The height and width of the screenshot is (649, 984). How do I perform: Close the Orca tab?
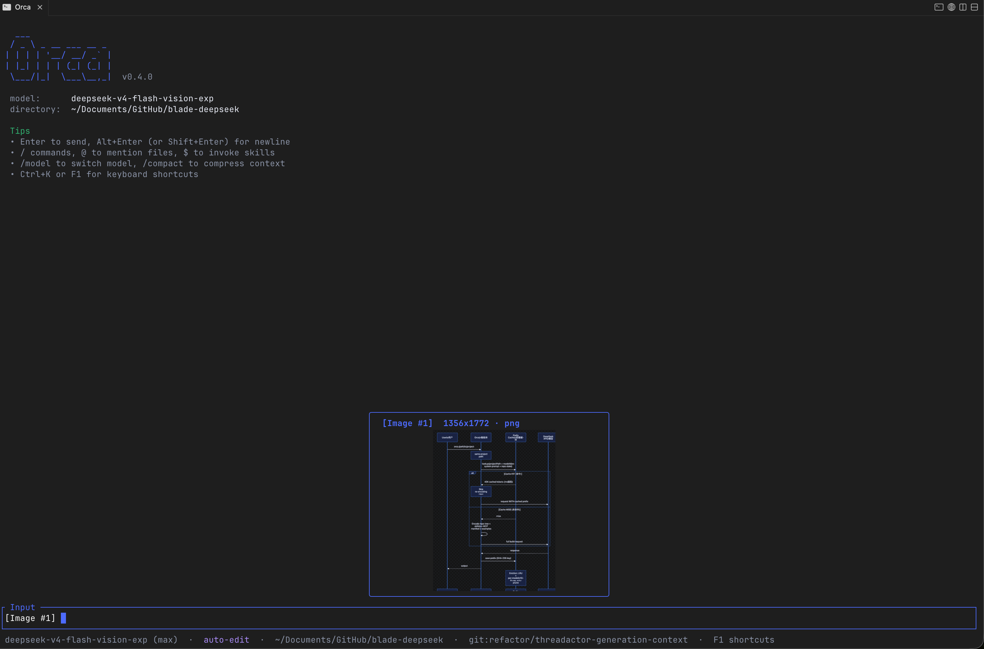pyautogui.click(x=40, y=7)
